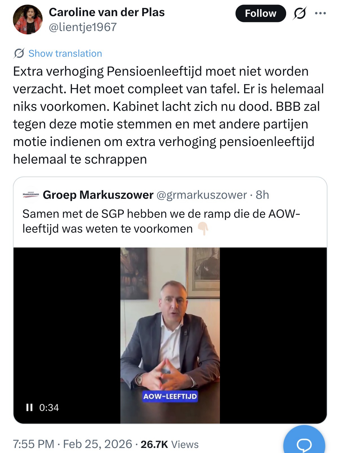Screen dimensions: 340x453
Task: Click the 0:34 video time indicator
Action: click(x=49, y=407)
